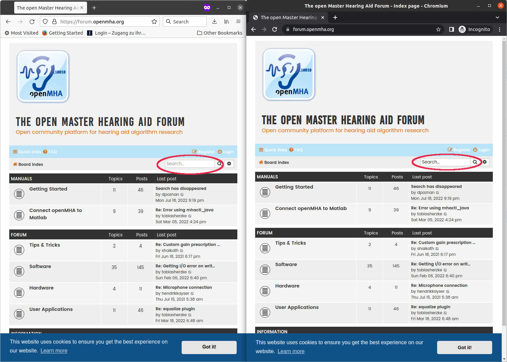Bookmark page with Firefox star icon
Viewport: 507px width, 362px height.
click(x=154, y=21)
